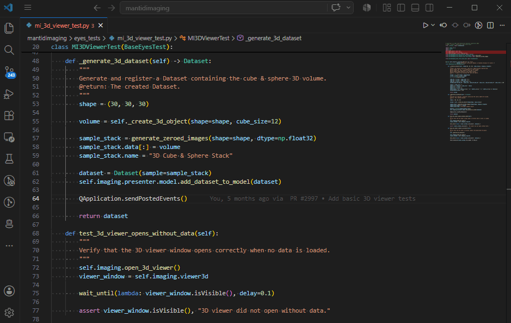This screenshot has height=323, width=511.
Task: Close the mi_3d_viewer_test.py tab
Action: click(101, 26)
